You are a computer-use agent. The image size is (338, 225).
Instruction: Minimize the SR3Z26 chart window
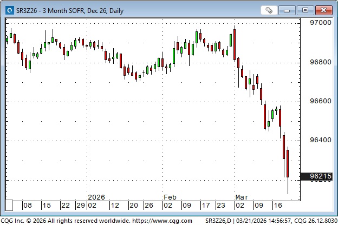click(290, 10)
